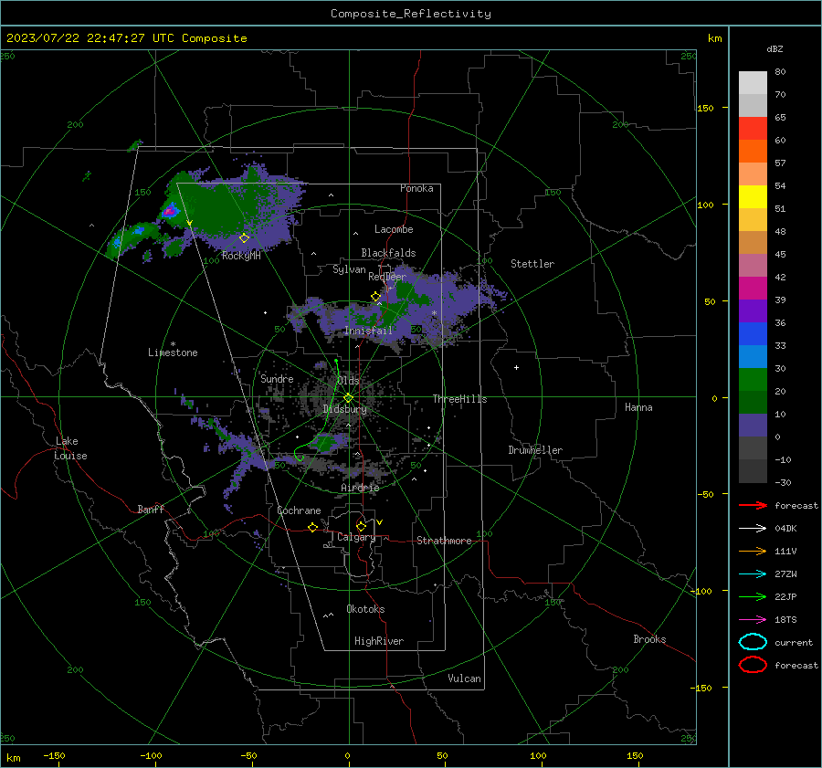This screenshot has width=822, height=768.
Task: Click the red forecast ellipse legend icon
Action: tap(753, 665)
